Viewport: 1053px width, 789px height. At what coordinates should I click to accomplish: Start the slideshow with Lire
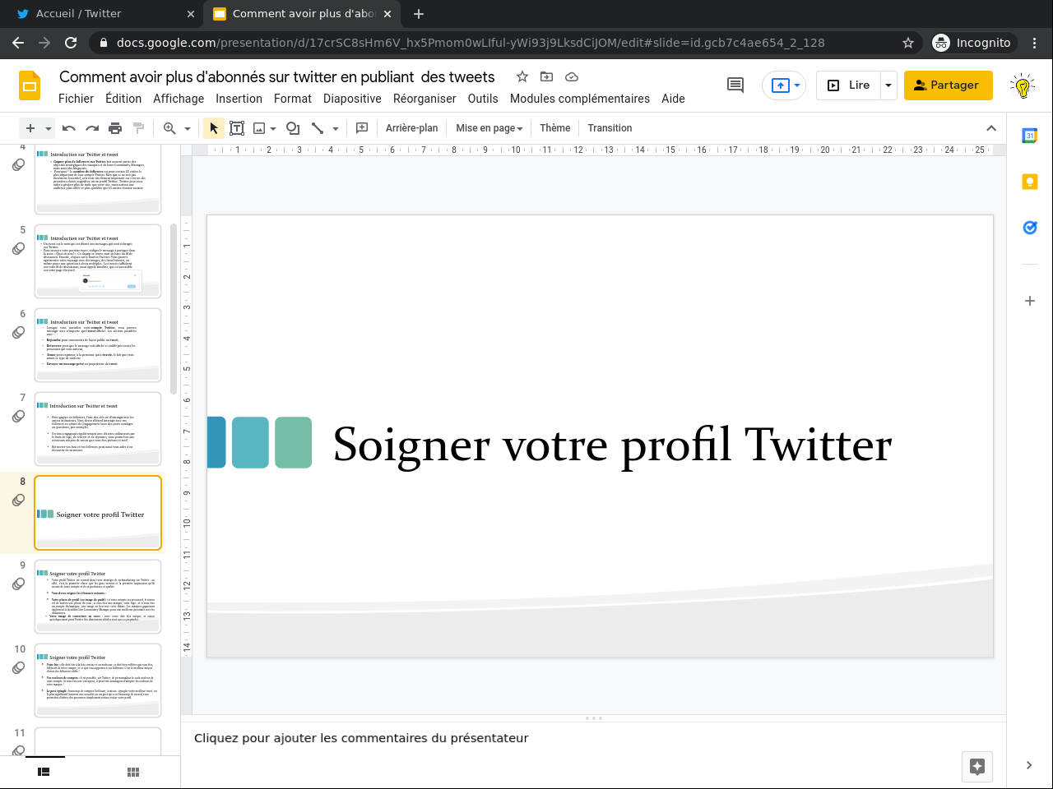click(x=848, y=85)
